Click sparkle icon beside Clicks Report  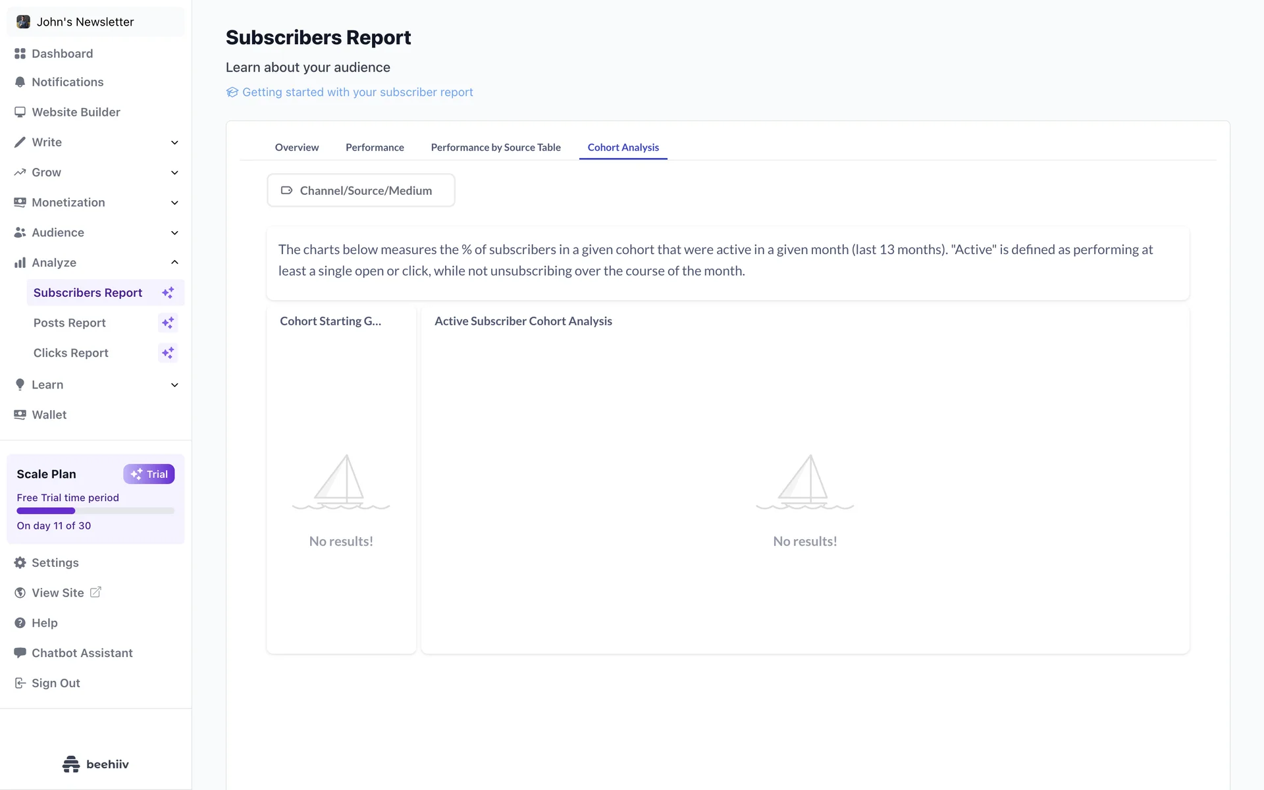[168, 353]
